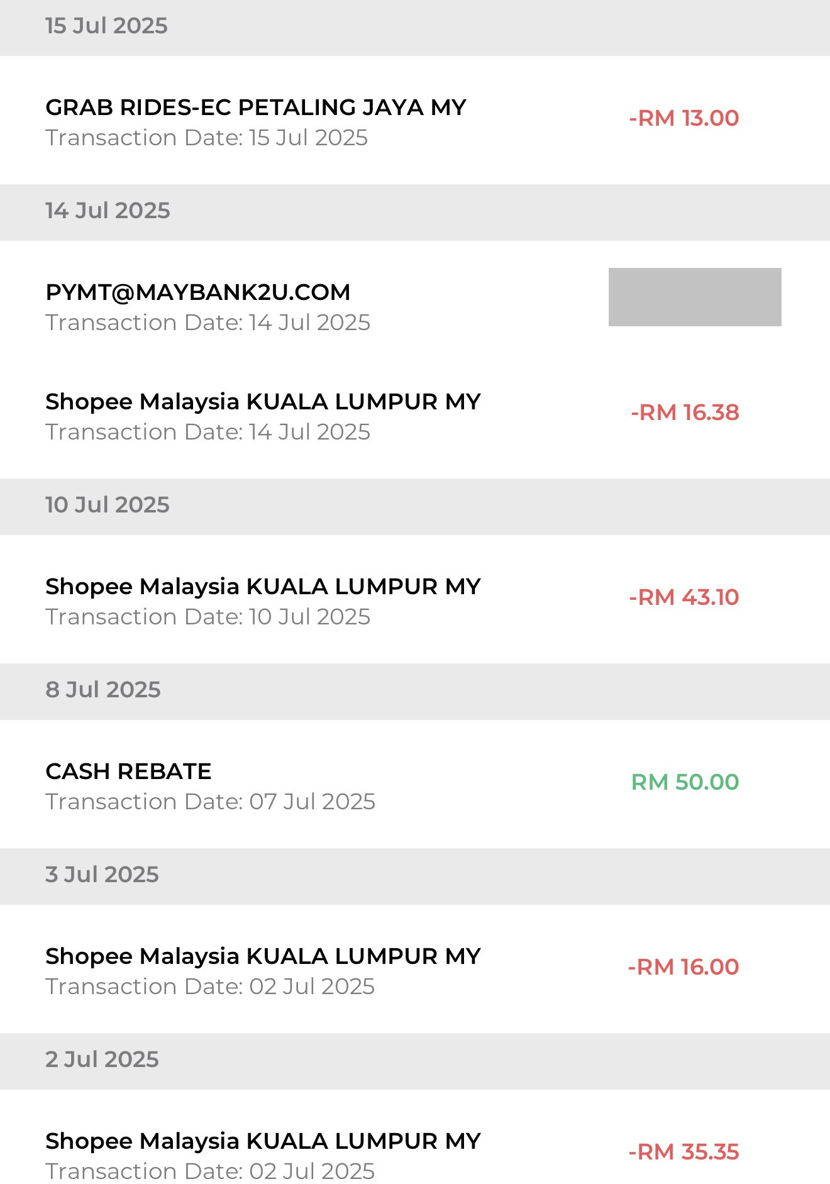Tap the -RM 16.38 amount

tap(685, 412)
